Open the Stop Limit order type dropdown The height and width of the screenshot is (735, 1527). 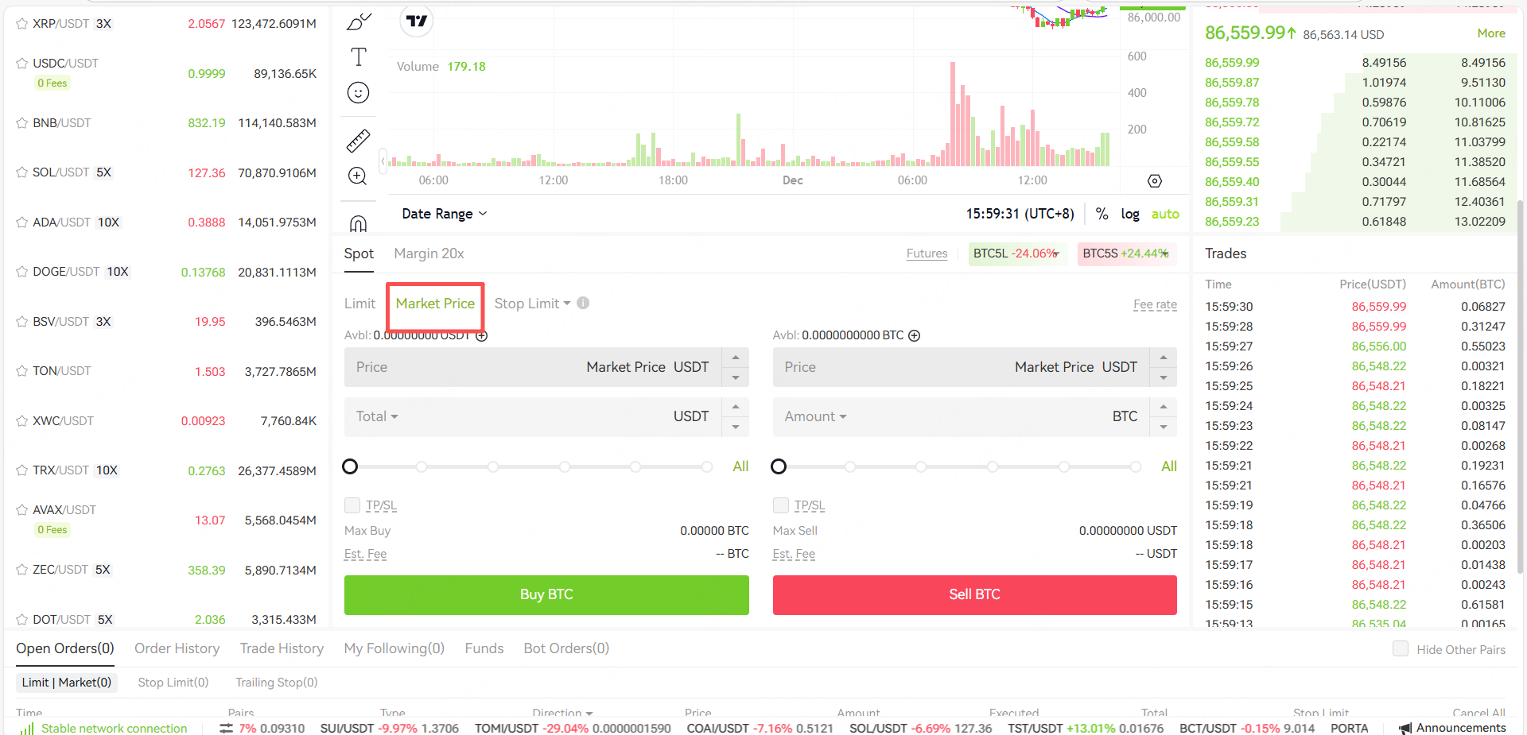pos(532,304)
